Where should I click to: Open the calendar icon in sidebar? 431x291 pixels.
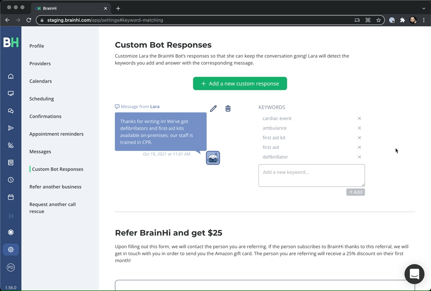(x=11, y=197)
